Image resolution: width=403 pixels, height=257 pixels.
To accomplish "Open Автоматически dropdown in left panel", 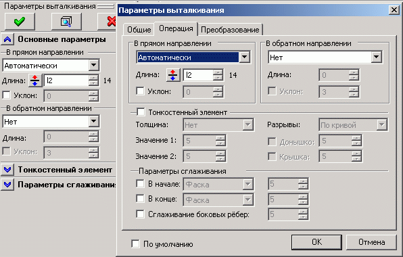I will tap(94, 66).
